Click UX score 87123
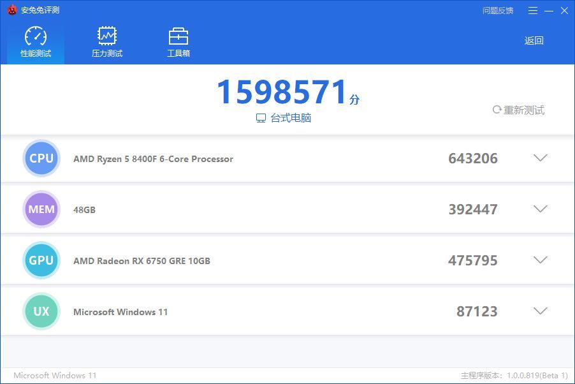This screenshot has height=384, width=575. (x=477, y=311)
